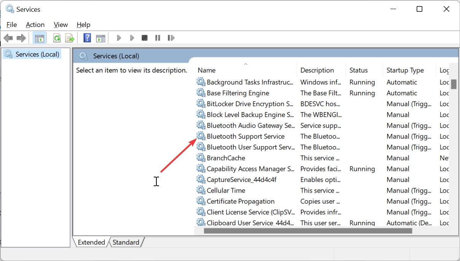
Task: Click the Back arrow toolbar icon
Action: pyautogui.click(x=8, y=38)
